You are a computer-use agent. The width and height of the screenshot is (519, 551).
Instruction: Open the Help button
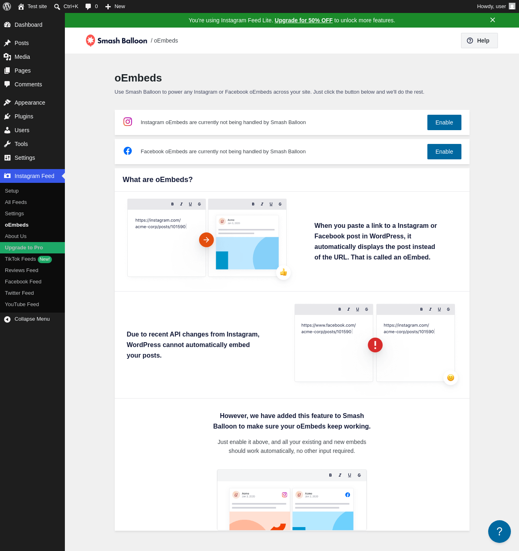pyautogui.click(x=479, y=41)
